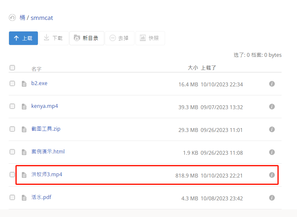Open the 桶 breadcrumb link
Viewport: 297px width, 217px height.
[x=22, y=18]
